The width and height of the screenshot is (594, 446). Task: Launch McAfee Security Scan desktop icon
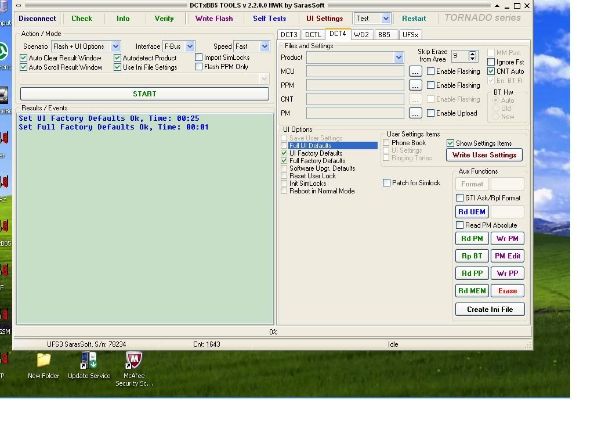click(x=134, y=361)
